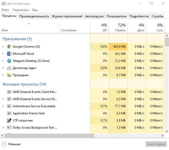Open the Файл menu

(5, 10)
